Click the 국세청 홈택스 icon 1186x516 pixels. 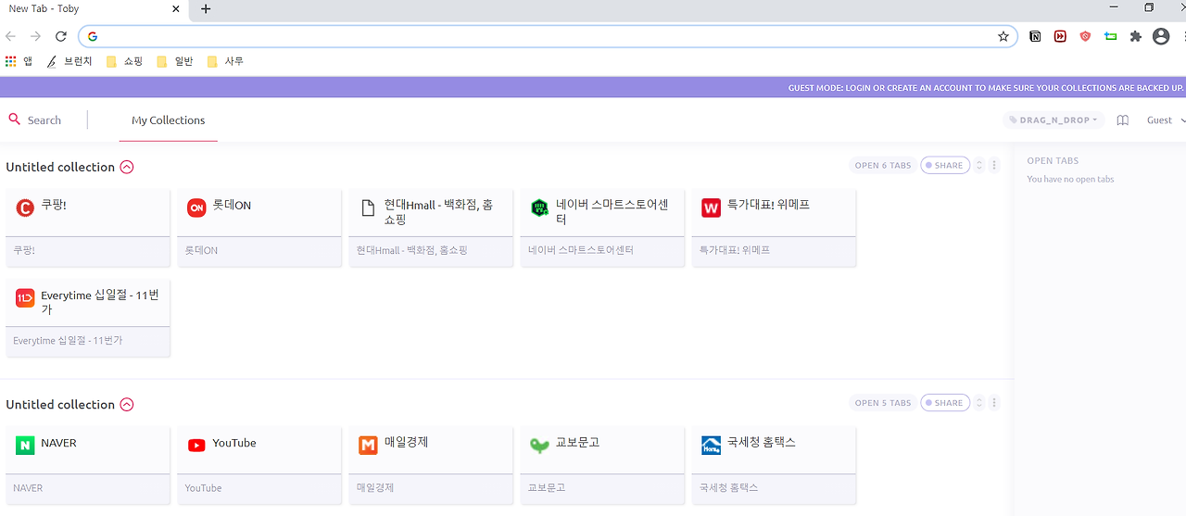pyautogui.click(x=711, y=446)
